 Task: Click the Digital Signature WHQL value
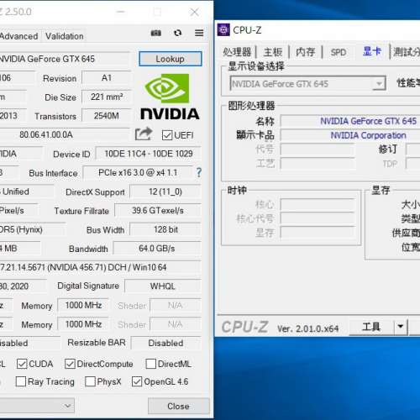click(x=163, y=286)
